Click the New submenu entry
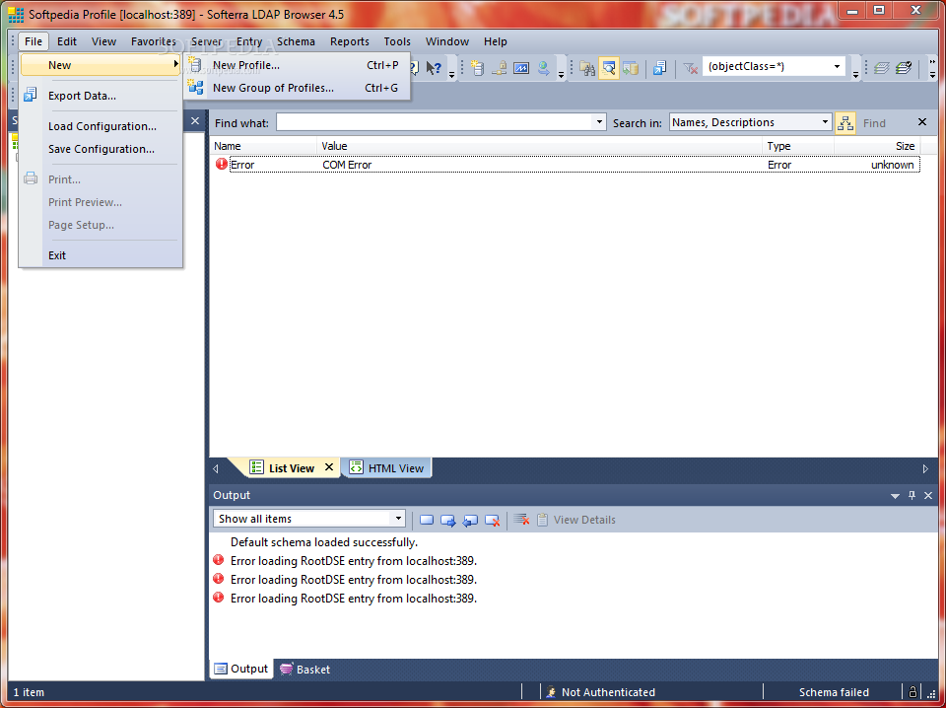Viewport: 946px width, 708px height. point(101,65)
